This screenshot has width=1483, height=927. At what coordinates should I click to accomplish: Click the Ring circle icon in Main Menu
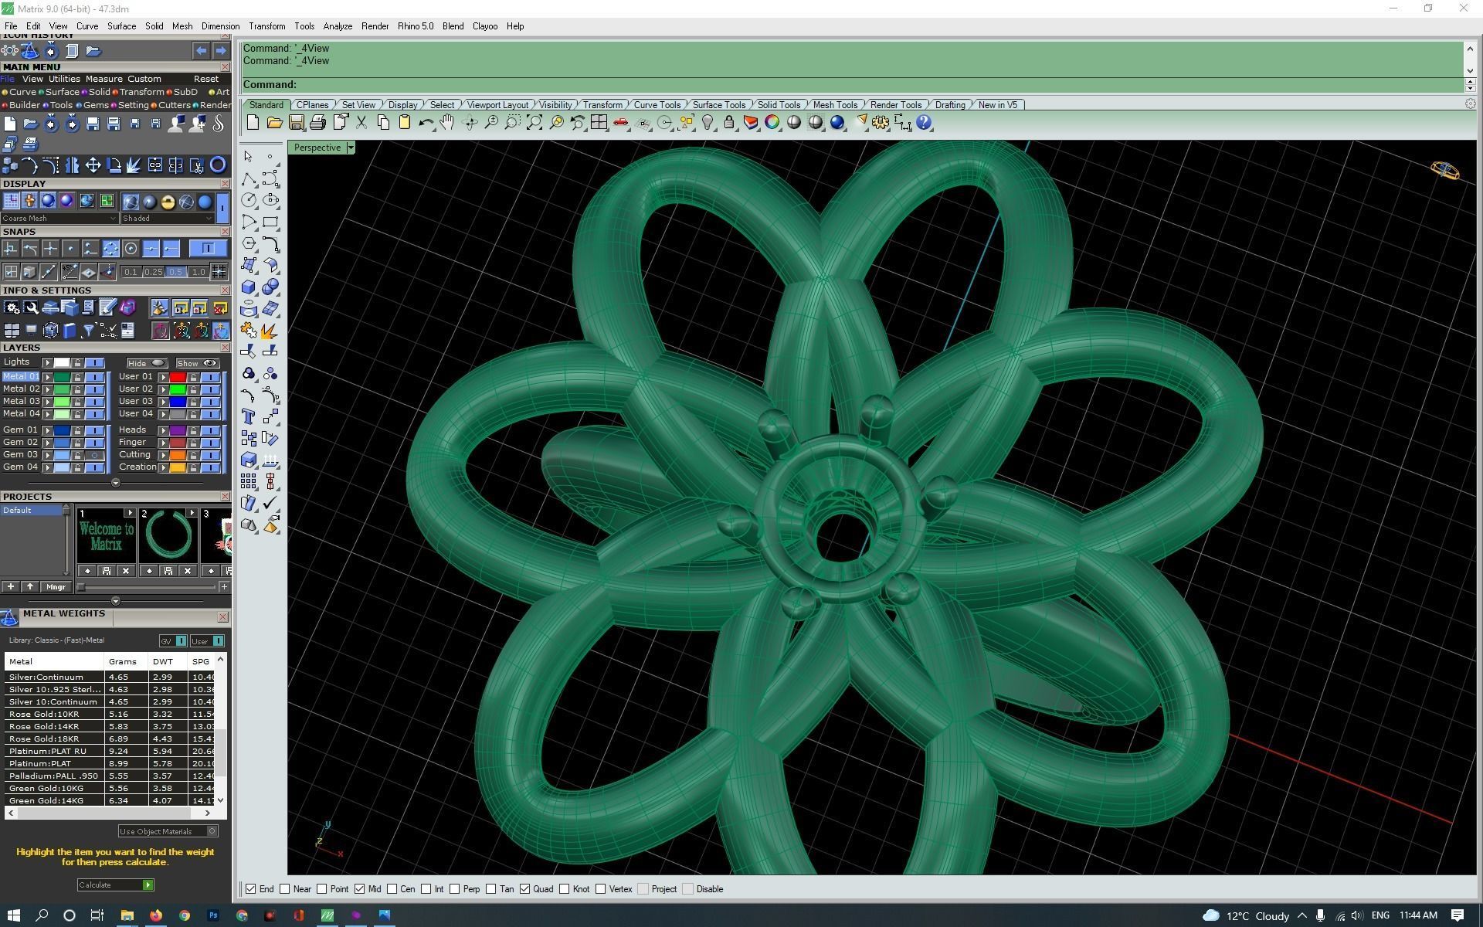pyautogui.click(x=218, y=165)
